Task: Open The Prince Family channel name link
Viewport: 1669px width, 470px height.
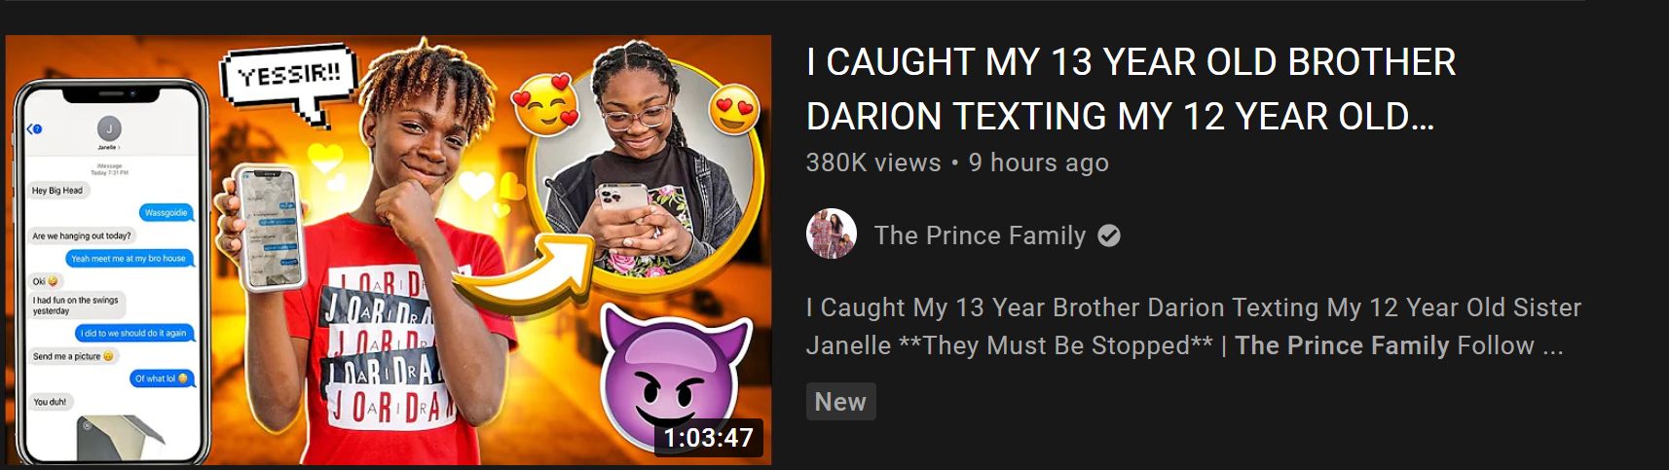Action: point(980,235)
